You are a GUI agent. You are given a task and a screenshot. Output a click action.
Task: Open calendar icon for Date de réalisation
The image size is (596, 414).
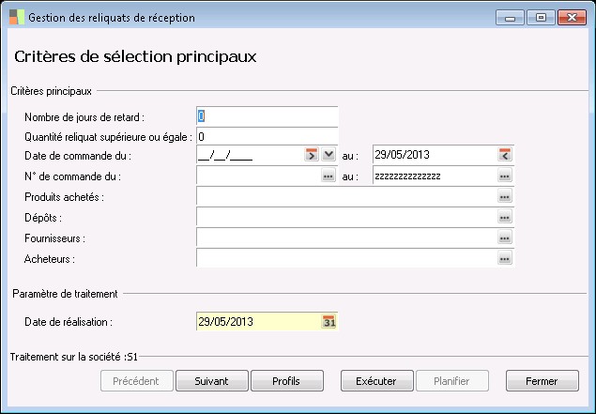click(329, 322)
